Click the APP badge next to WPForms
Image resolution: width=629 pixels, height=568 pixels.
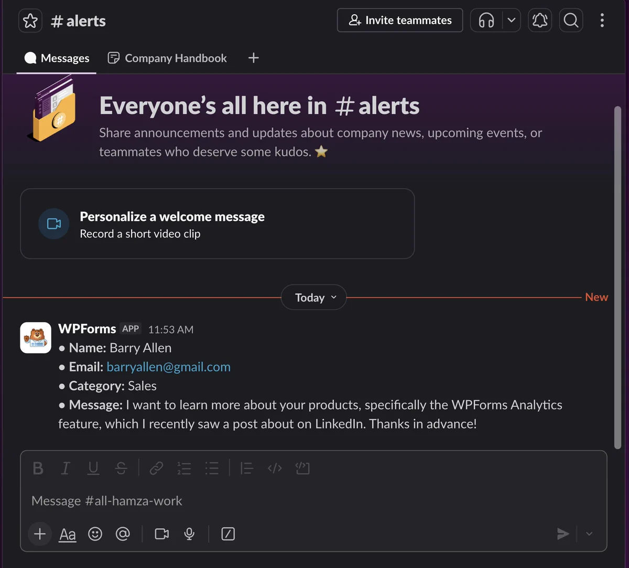tap(131, 329)
